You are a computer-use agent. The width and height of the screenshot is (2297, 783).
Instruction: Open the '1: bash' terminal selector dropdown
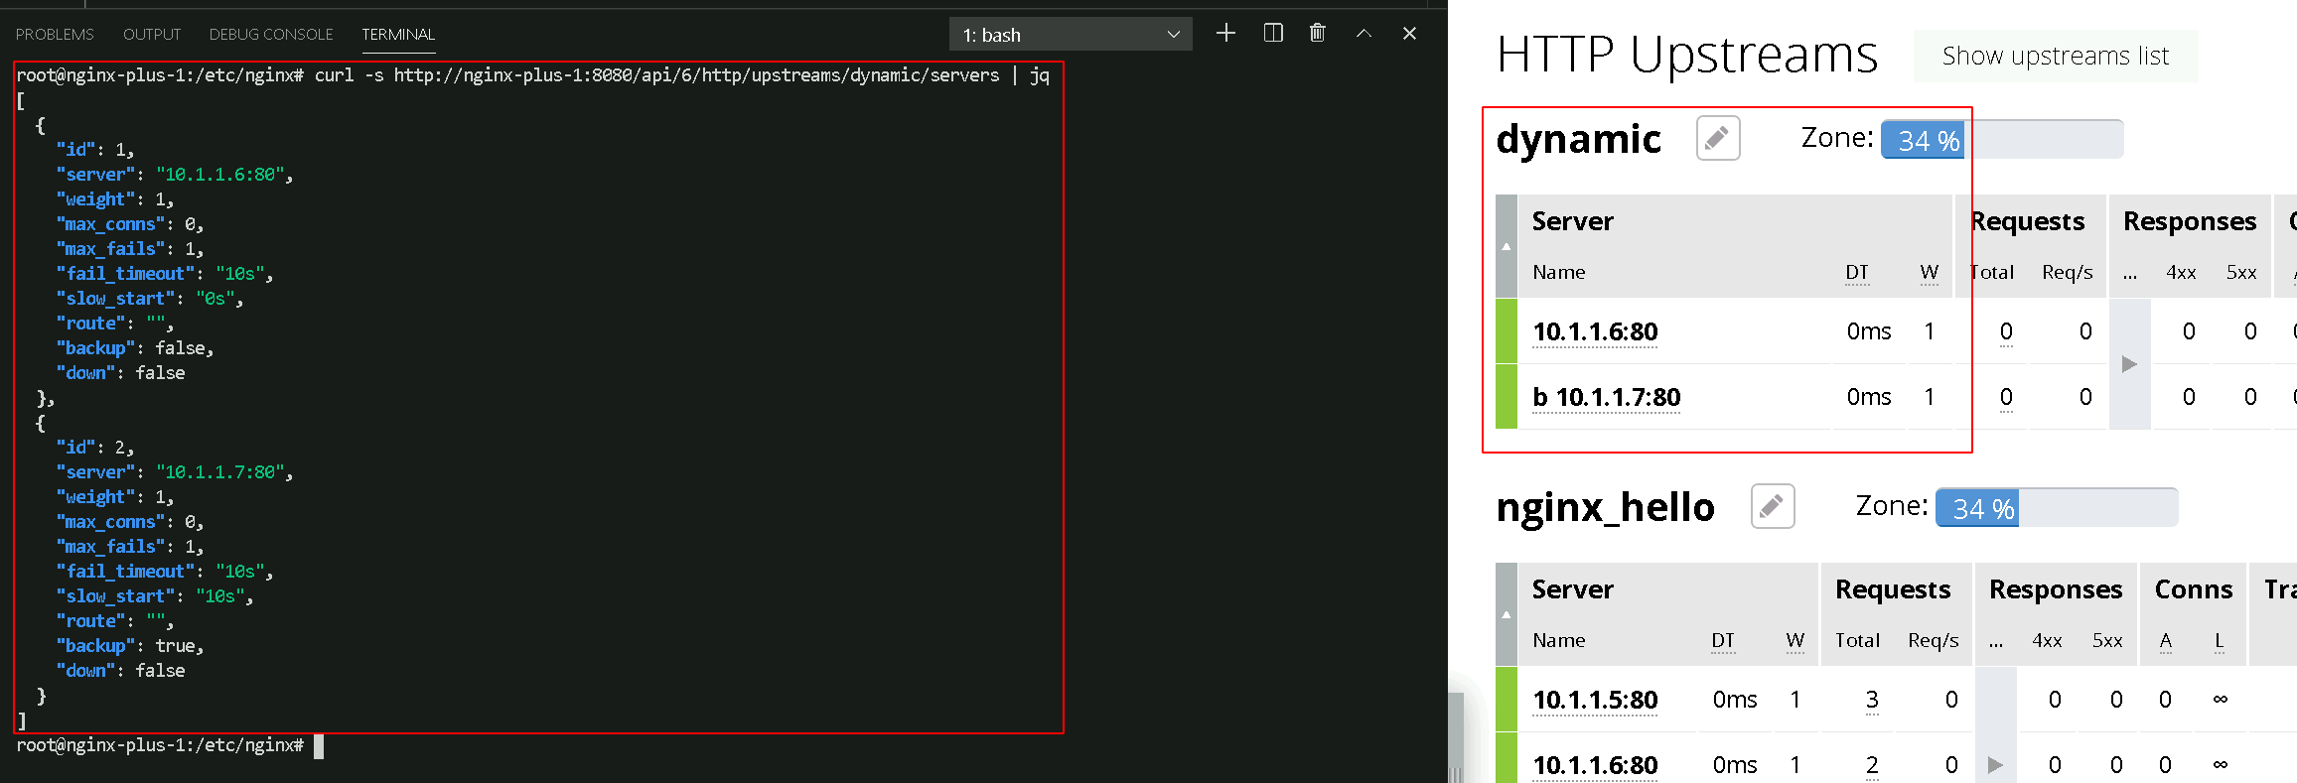click(1073, 35)
